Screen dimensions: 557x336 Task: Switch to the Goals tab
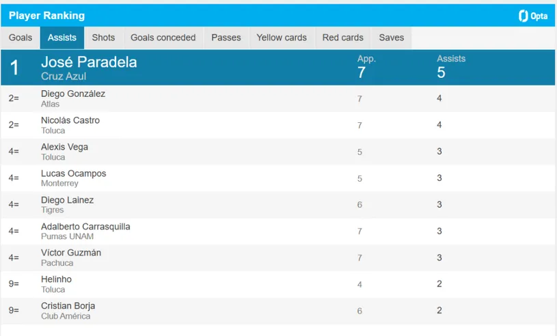coord(21,38)
